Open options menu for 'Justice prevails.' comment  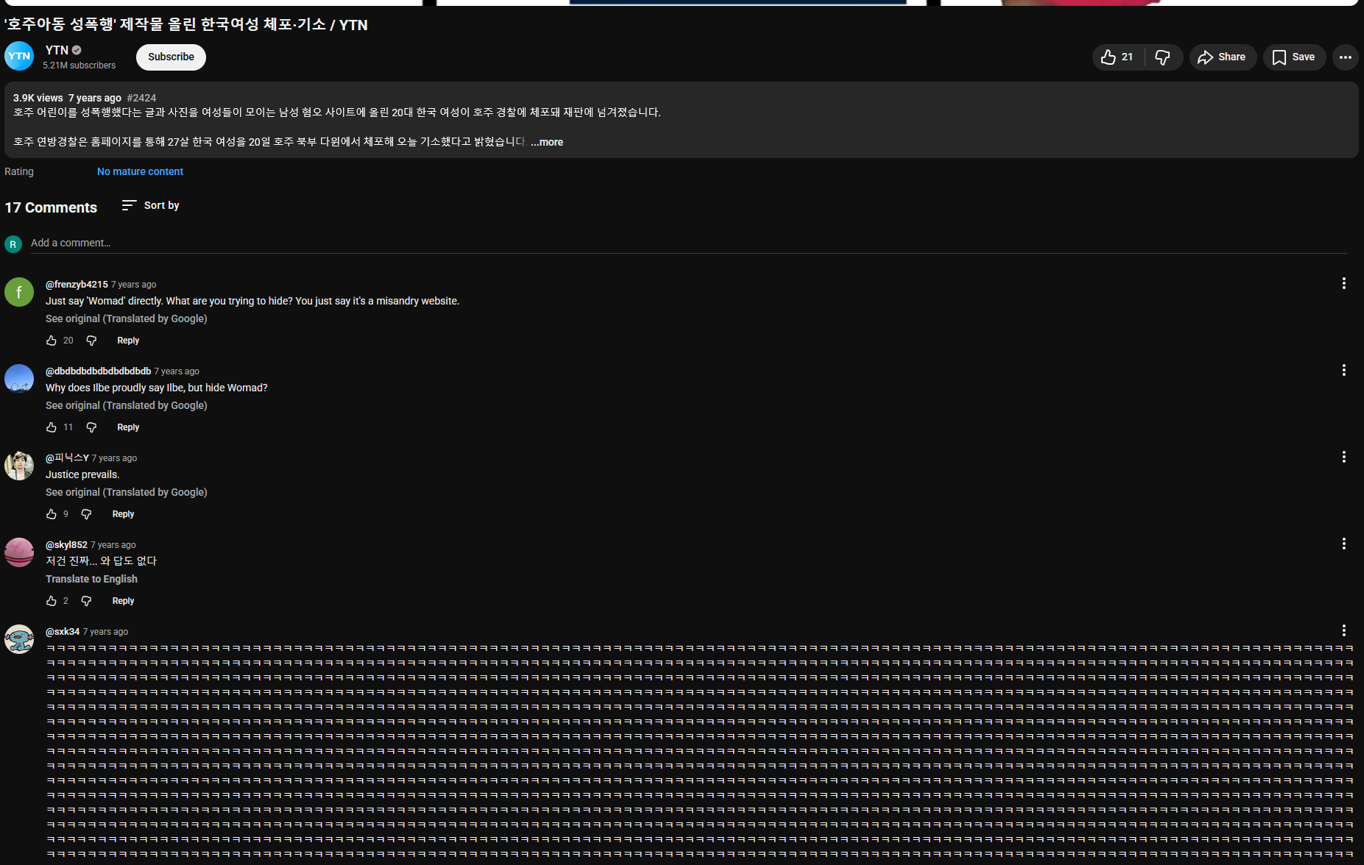pos(1343,457)
